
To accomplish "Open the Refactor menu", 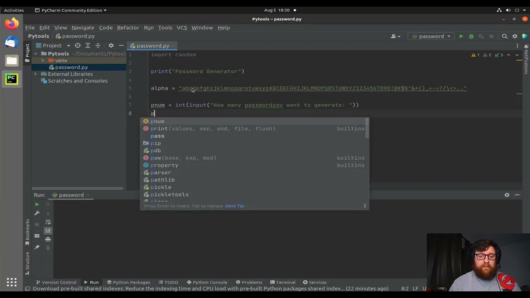I will (128, 28).
